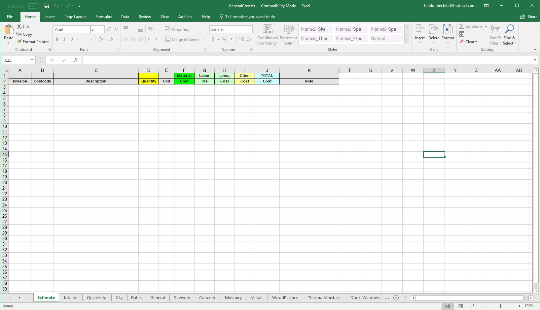Click the Accounting Number Format dollar icon
Viewport: 540px width, 310px height.
213,39
